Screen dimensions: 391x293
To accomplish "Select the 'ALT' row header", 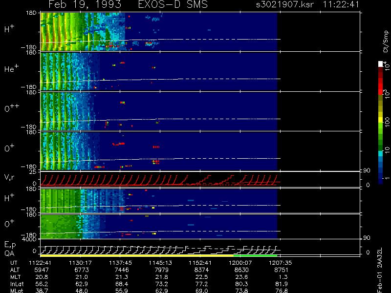I will coord(15,270).
